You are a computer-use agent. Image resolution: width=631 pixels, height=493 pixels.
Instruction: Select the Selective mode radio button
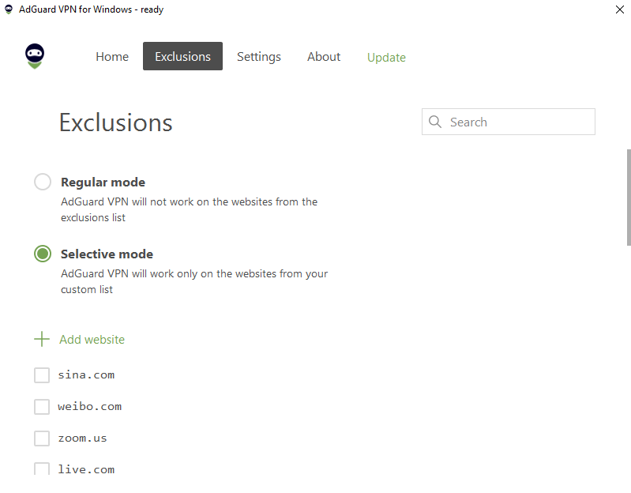43,254
